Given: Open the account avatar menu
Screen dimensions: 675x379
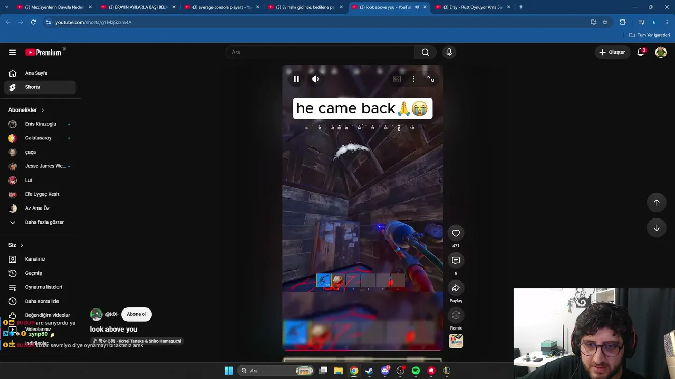Looking at the screenshot, I should coord(661,52).
